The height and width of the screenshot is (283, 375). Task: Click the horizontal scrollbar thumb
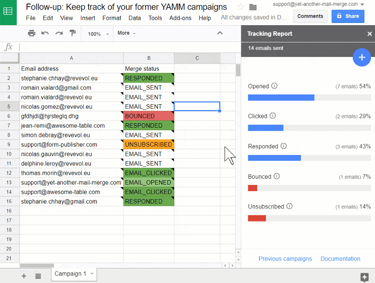(x=37, y=265)
